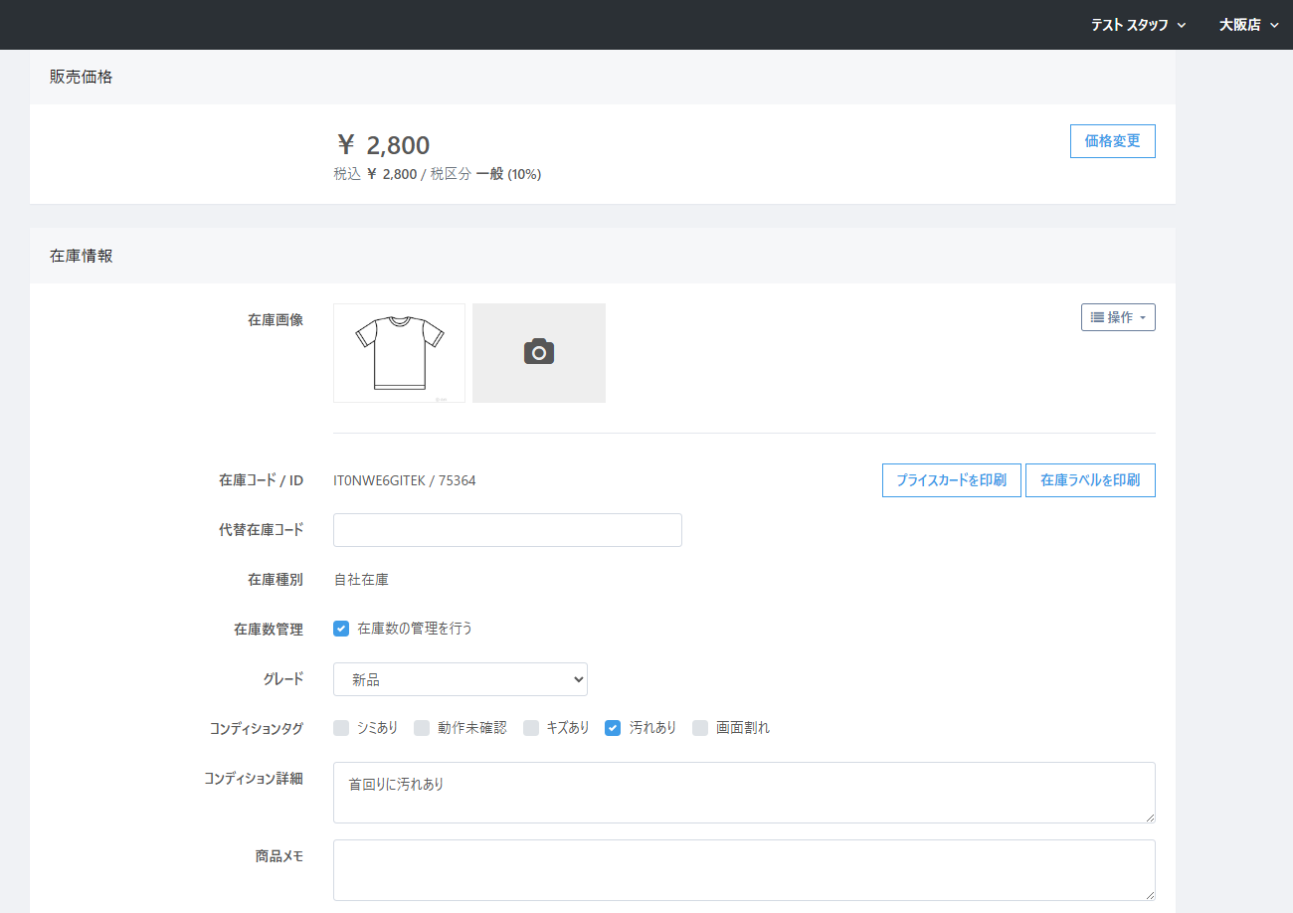The height and width of the screenshot is (913, 1293).
Task: Print price card with プライスカードを印刷
Action: pyautogui.click(x=951, y=480)
